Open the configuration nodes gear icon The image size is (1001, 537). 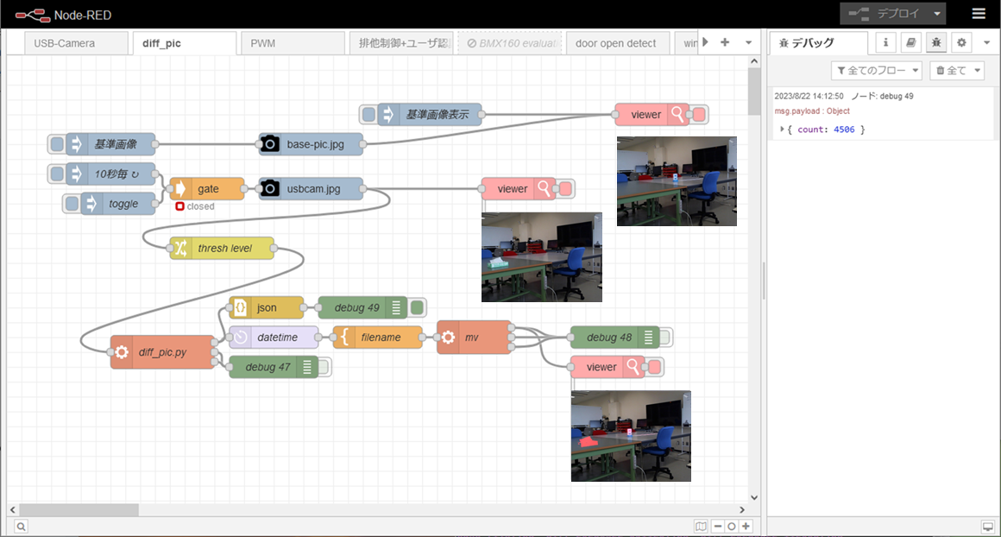(960, 42)
